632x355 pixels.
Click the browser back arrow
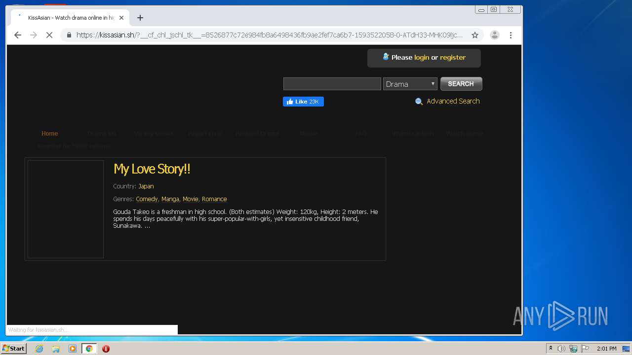coord(18,35)
